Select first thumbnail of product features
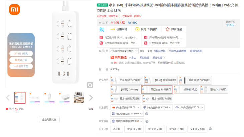Viewport: 244px width, 137px height. click(20, 98)
